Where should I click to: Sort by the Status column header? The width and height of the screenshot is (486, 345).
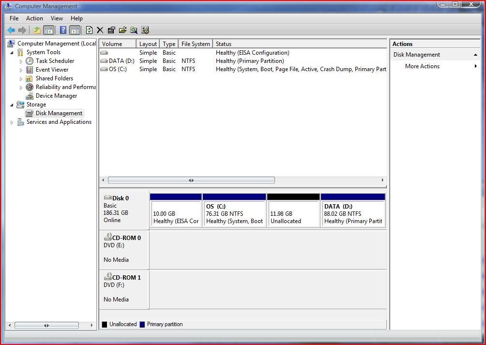pos(300,44)
